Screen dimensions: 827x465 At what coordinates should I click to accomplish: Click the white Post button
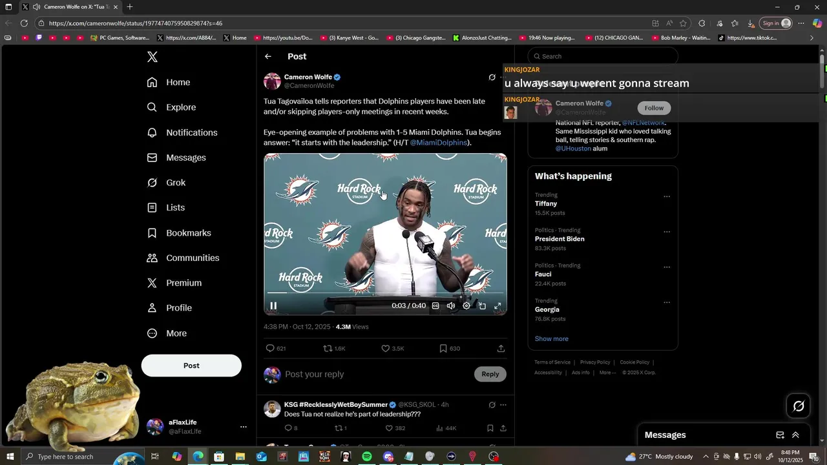tap(191, 366)
